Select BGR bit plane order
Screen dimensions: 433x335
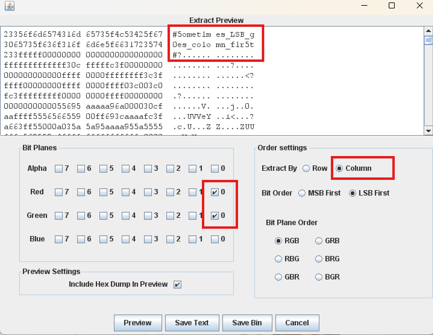[x=319, y=277]
